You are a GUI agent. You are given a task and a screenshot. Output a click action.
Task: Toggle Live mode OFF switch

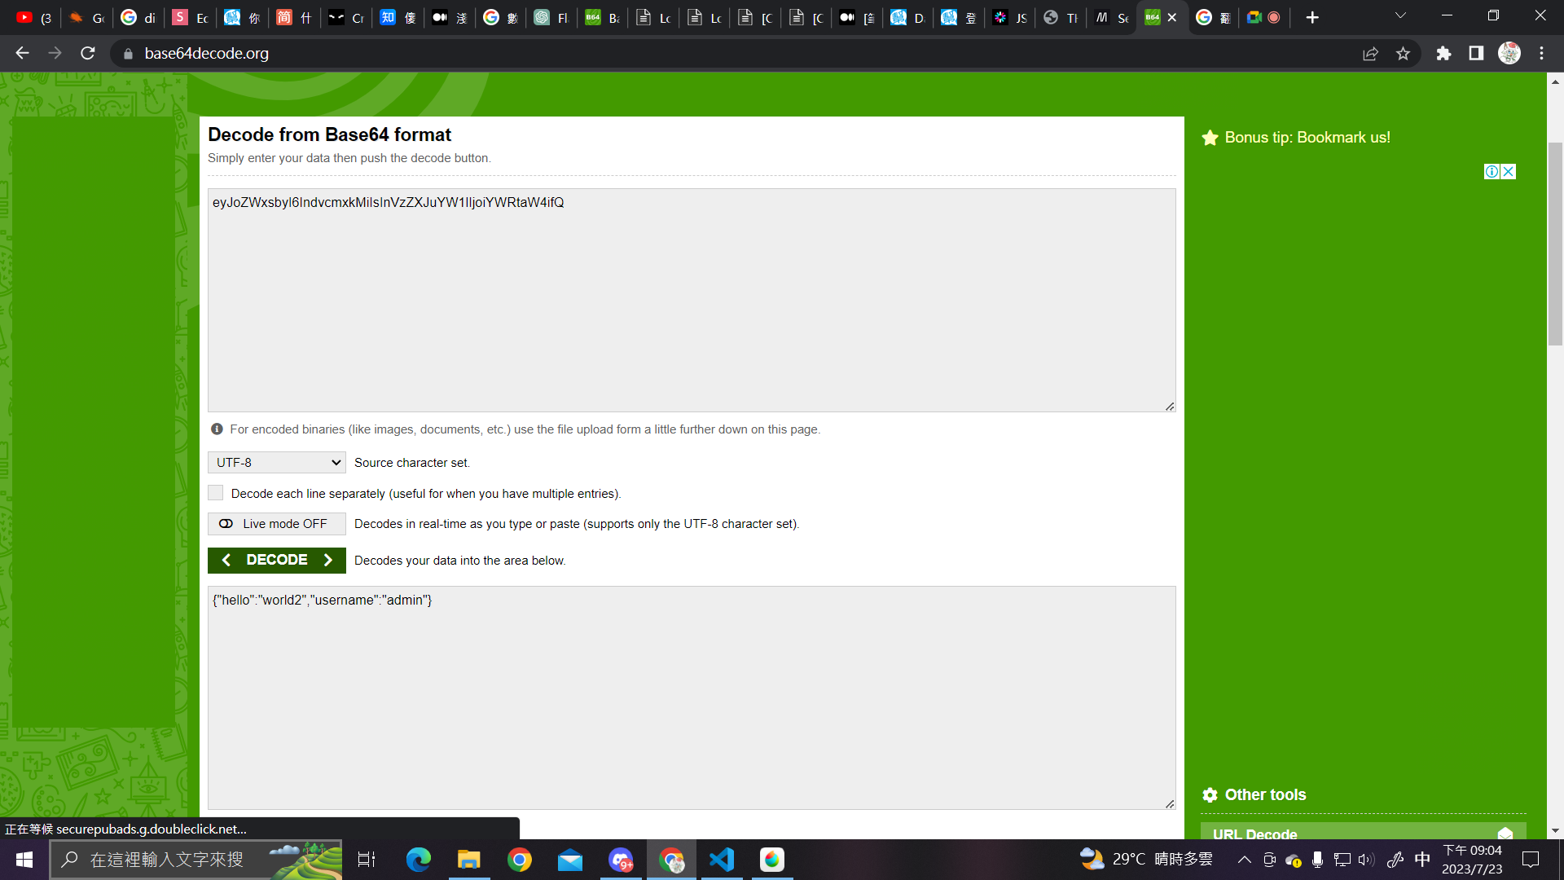(x=277, y=524)
